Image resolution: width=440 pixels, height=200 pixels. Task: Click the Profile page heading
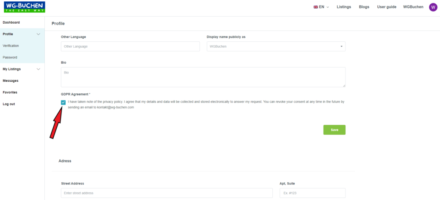[58, 24]
